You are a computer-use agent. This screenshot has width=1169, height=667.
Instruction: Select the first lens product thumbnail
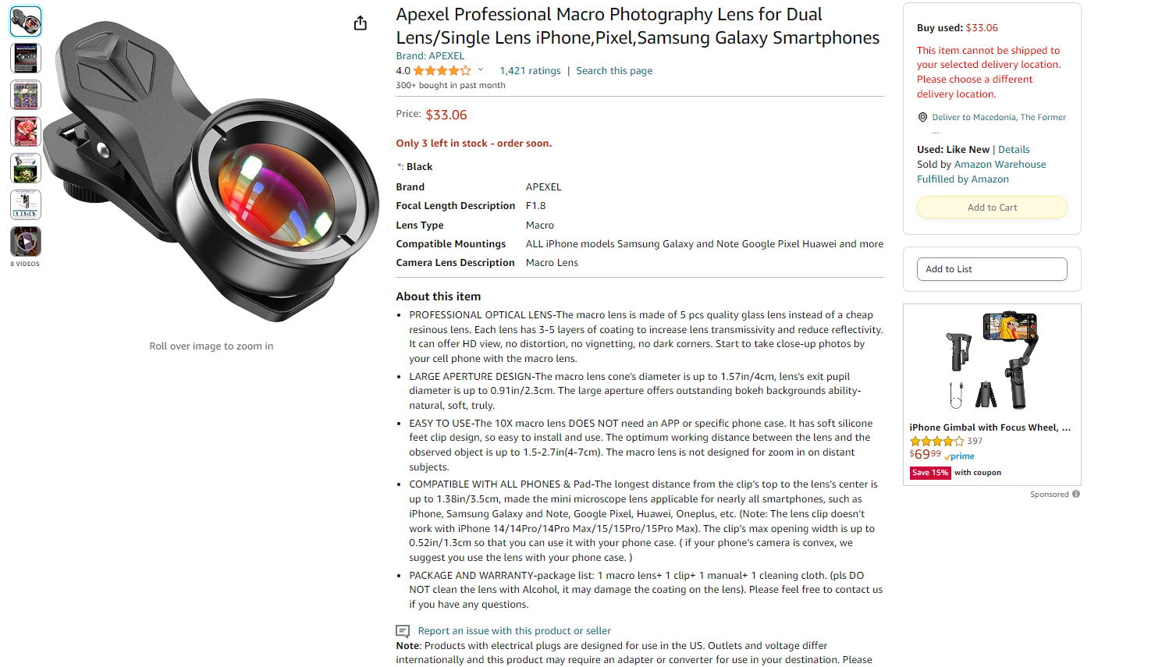coord(26,22)
